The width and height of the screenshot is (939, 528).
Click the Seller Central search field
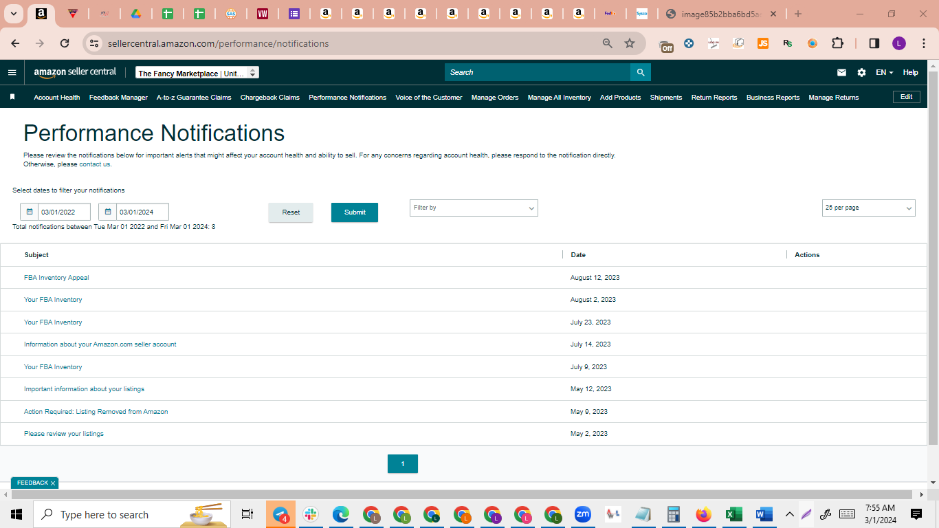538,72
